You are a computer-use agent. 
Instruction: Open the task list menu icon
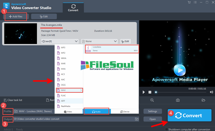pos(195,2)
